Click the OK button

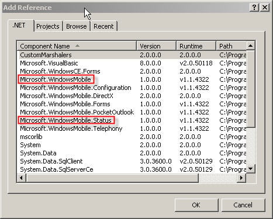coord(196,205)
